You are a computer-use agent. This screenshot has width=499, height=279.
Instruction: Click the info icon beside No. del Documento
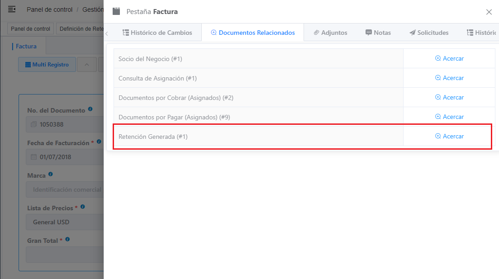coord(90,109)
